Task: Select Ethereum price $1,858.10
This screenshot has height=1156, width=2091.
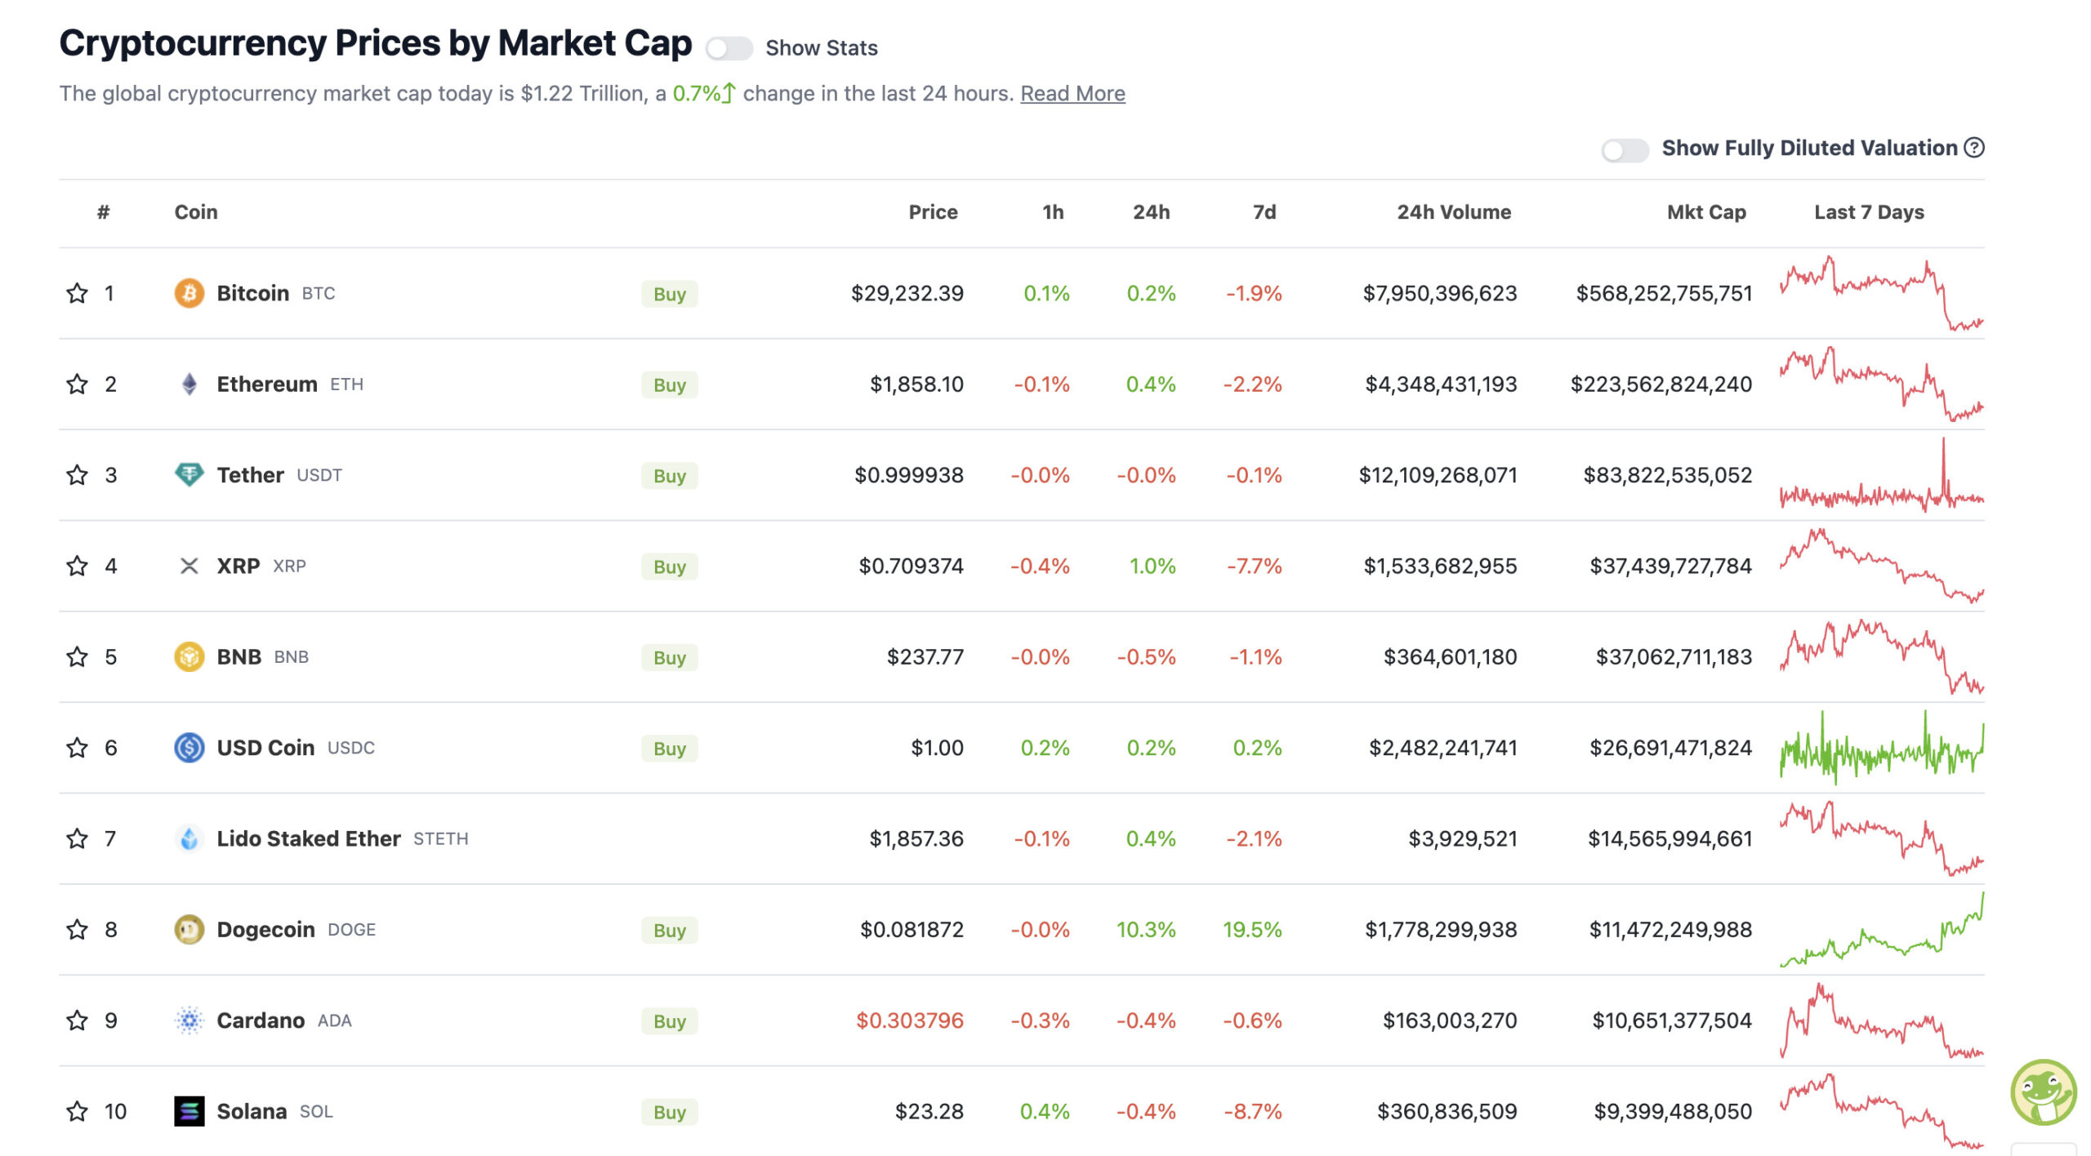Action: pyautogui.click(x=916, y=384)
